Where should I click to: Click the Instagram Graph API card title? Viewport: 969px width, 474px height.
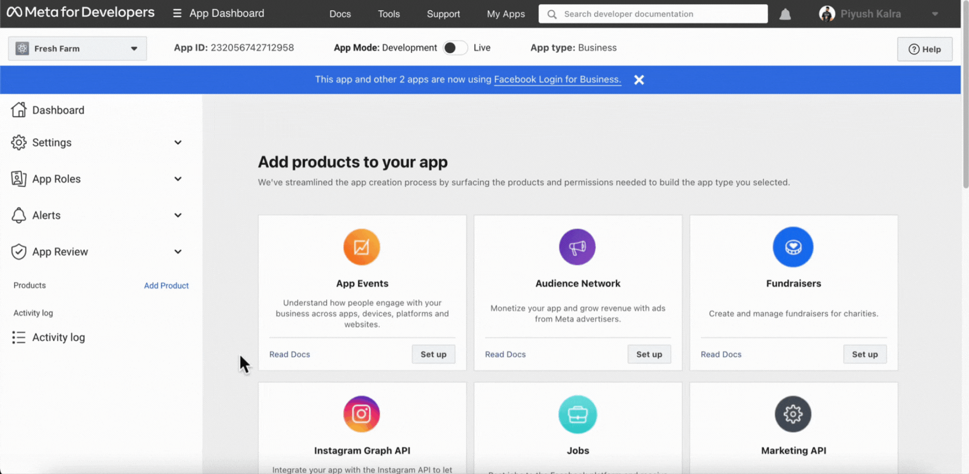click(x=362, y=450)
